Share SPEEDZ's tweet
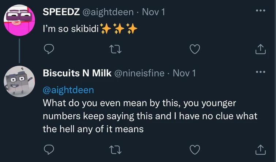Screen dimensions: 276x162 coord(260,49)
